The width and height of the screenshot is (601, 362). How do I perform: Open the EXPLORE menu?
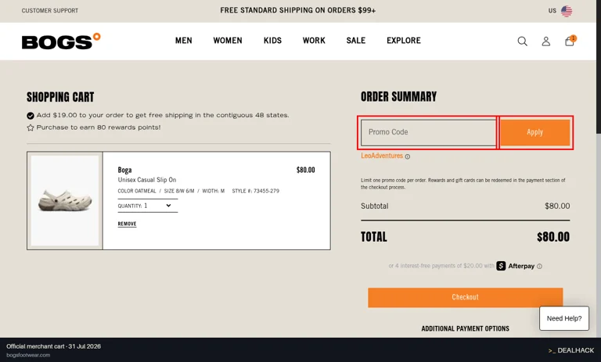(404, 41)
